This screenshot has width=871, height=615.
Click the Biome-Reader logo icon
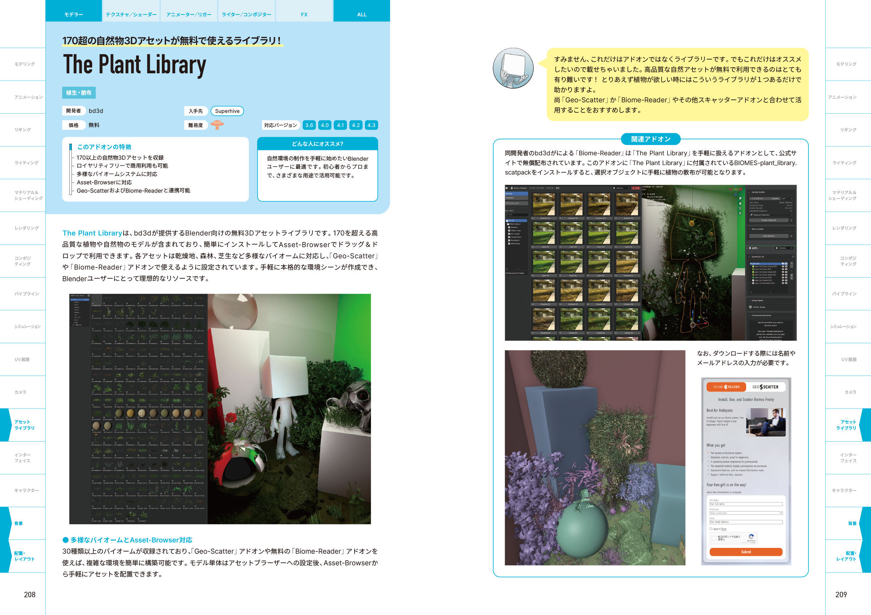pyautogui.click(x=512, y=188)
